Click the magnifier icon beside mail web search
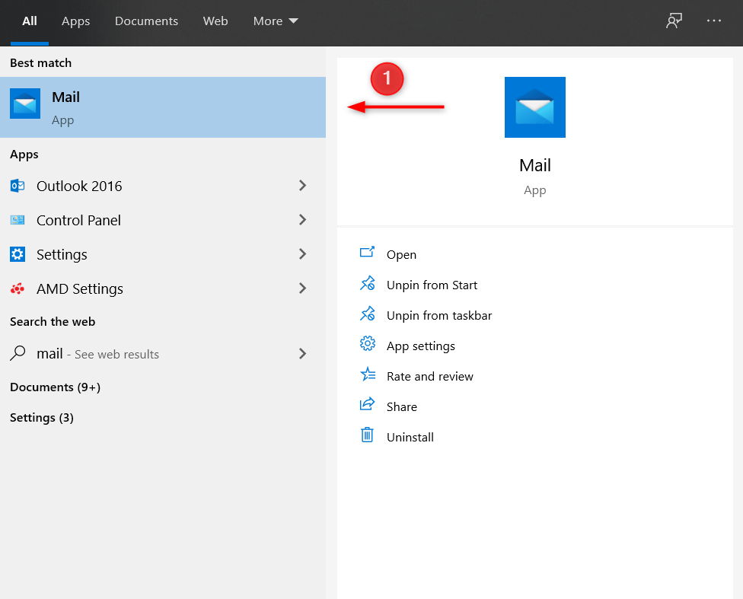This screenshot has width=743, height=599. click(x=18, y=353)
